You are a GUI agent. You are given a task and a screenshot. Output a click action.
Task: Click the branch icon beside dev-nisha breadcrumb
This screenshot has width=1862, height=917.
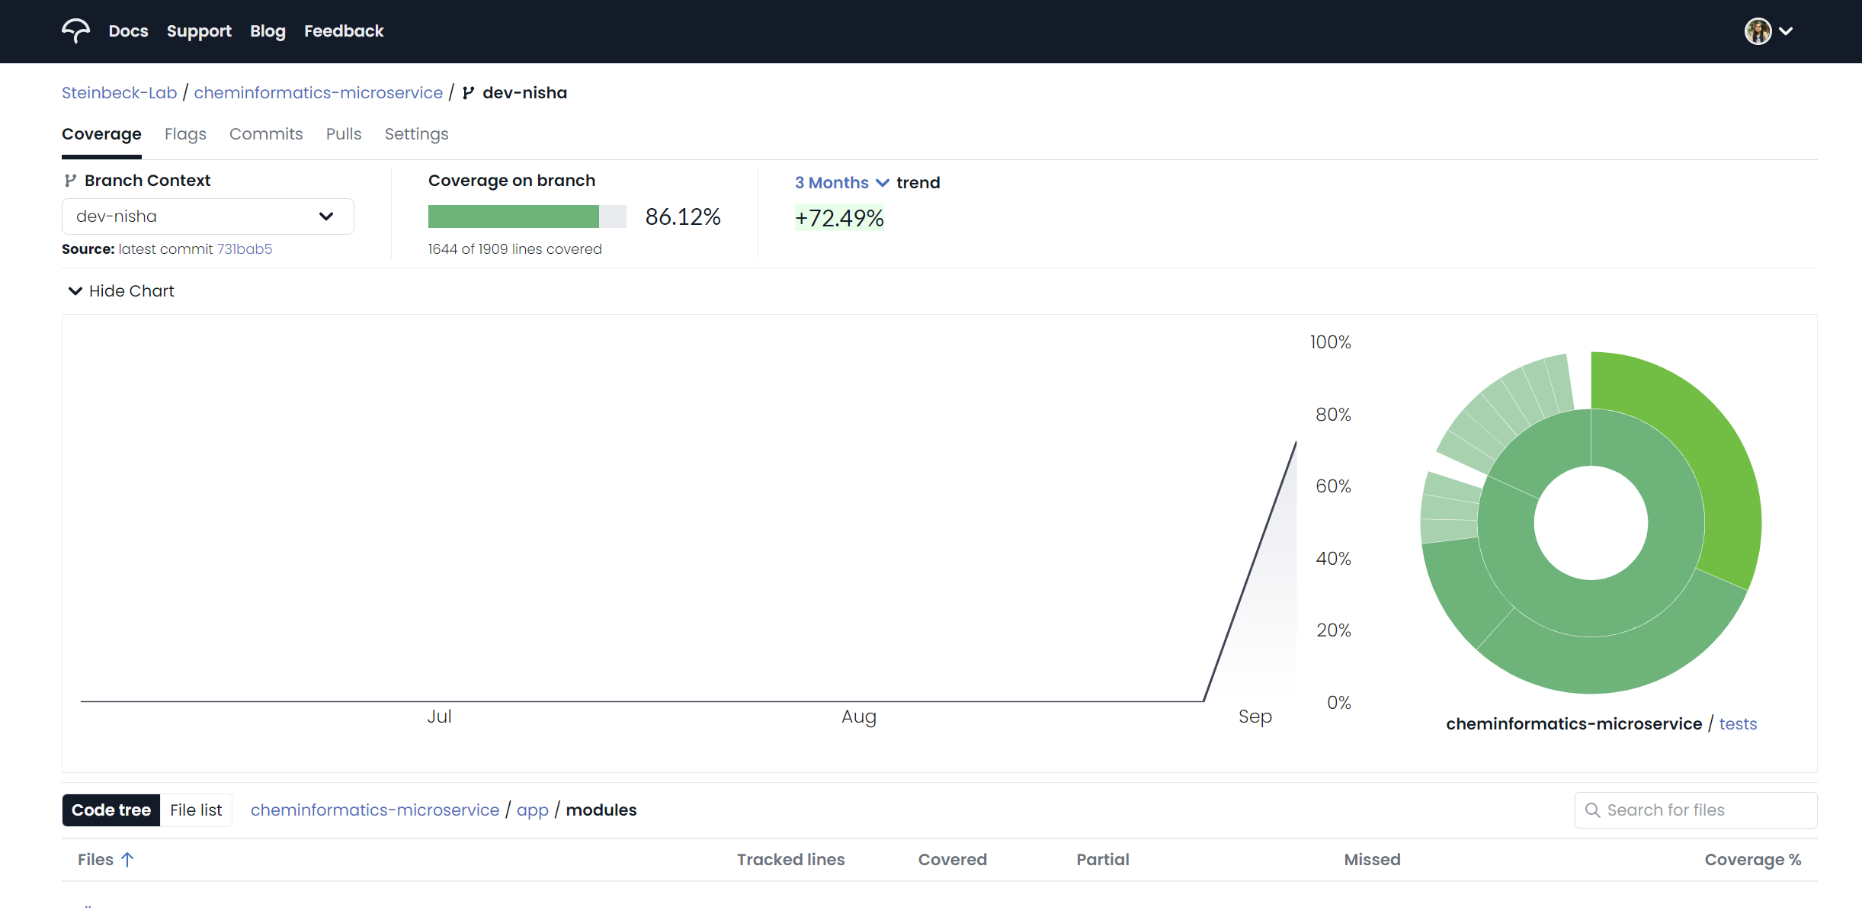tap(468, 93)
